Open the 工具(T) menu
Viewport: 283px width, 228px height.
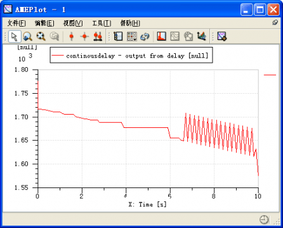pos(102,23)
